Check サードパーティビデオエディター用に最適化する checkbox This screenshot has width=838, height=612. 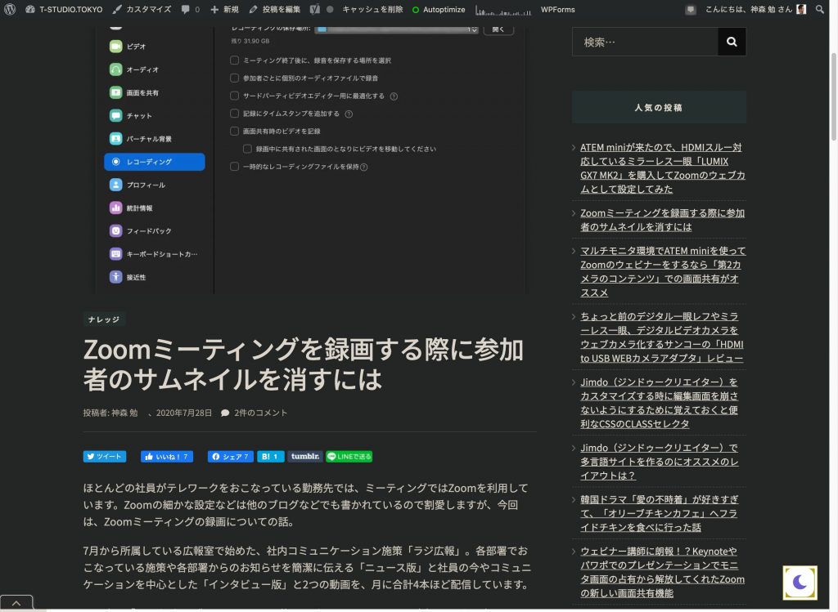(x=234, y=96)
